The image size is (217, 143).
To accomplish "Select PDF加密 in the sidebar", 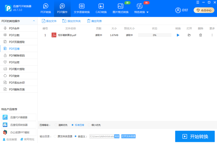I will (19, 62).
